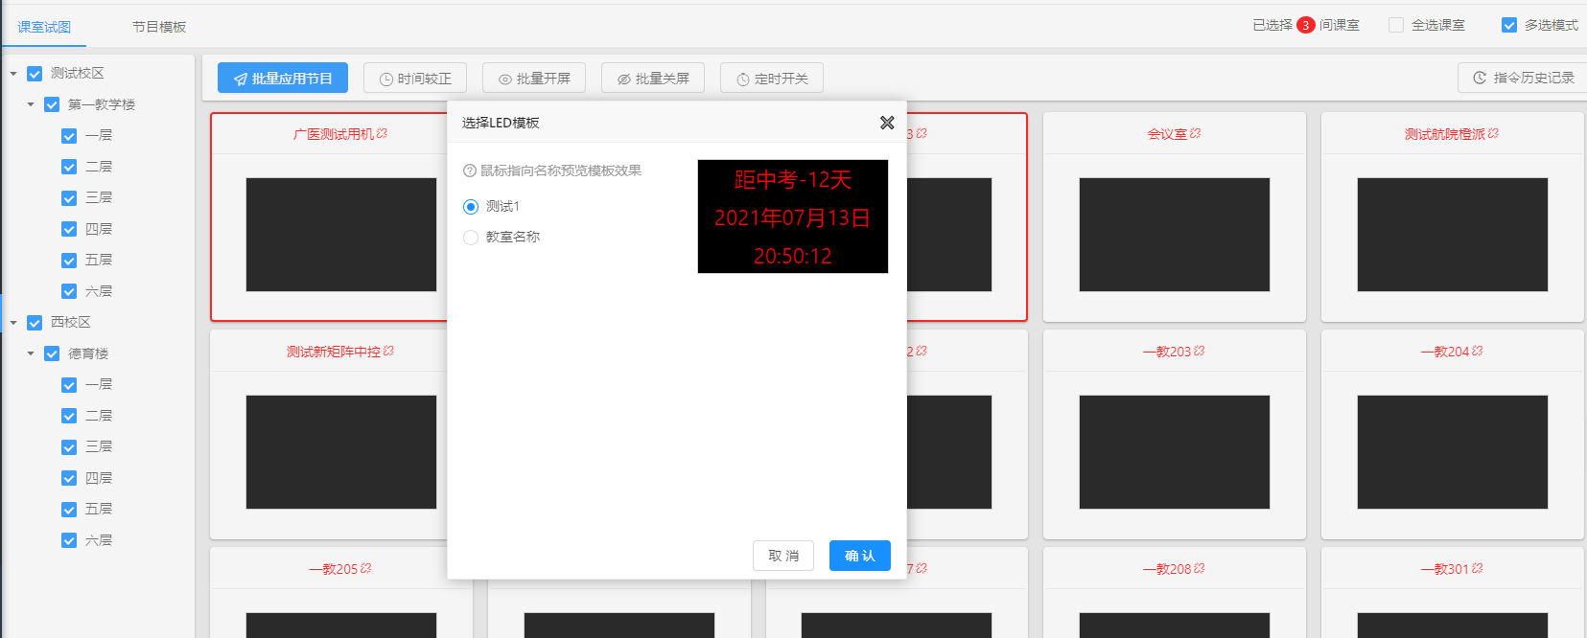
Task: Click the selected count badge 3
Action: (x=1306, y=25)
